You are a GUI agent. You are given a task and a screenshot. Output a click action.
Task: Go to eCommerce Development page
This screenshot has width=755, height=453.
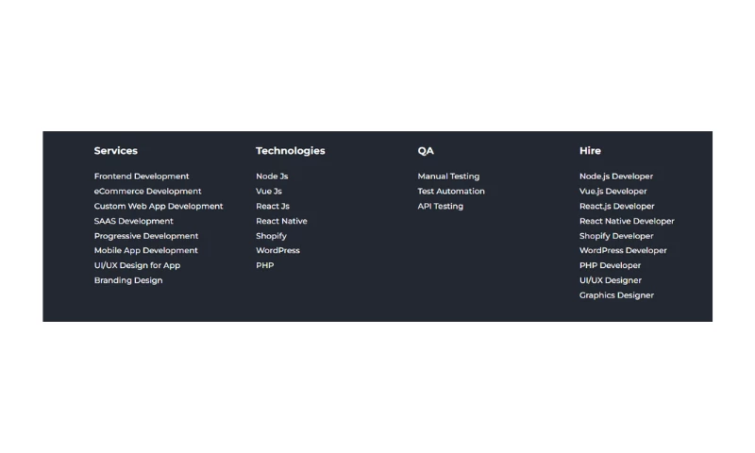pos(147,192)
